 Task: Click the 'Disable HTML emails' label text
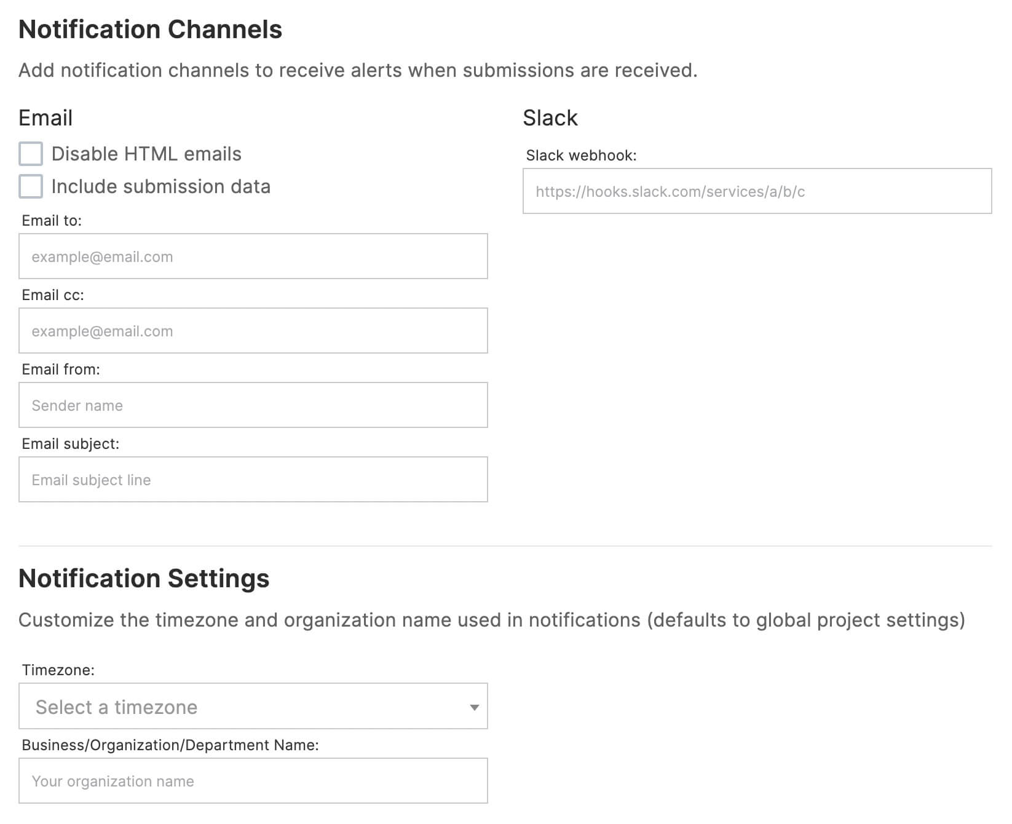pyautogui.click(x=146, y=154)
